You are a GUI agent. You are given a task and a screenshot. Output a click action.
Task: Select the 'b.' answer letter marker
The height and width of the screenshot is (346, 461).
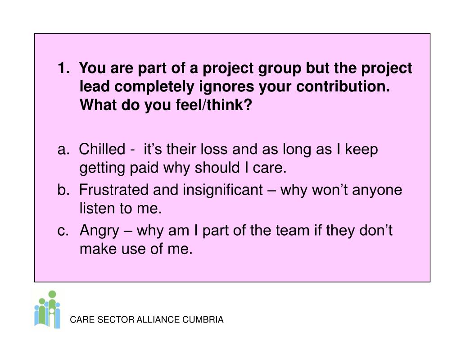pyautogui.click(x=63, y=190)
